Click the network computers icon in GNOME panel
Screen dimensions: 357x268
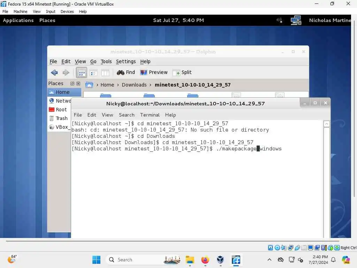tap(296, 20)
